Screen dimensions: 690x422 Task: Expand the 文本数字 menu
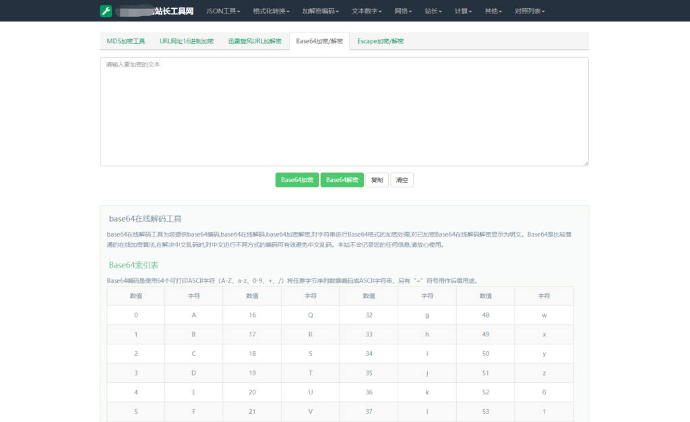(367, 11)
